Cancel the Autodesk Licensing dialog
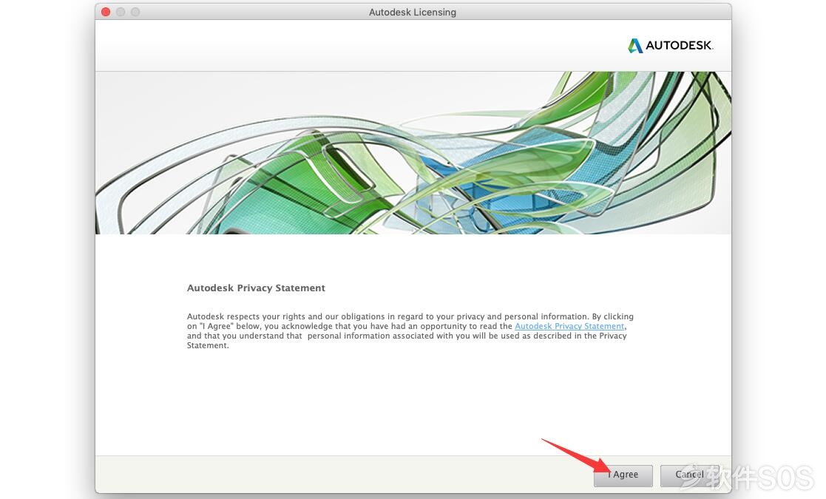This screenshot has height=499, width=826. click(689, 475)
